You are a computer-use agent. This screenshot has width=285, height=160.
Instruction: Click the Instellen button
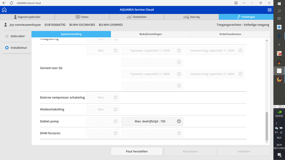244,151
